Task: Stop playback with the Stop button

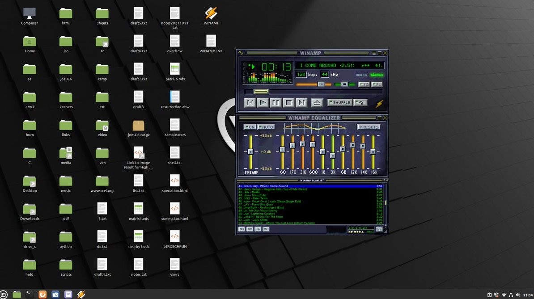Action: tap(289, 103)
